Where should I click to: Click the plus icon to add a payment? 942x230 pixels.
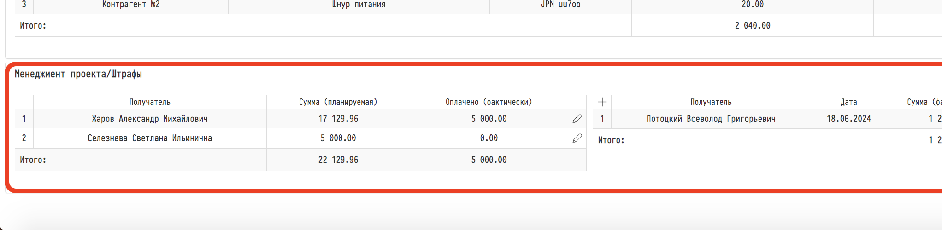602,102
